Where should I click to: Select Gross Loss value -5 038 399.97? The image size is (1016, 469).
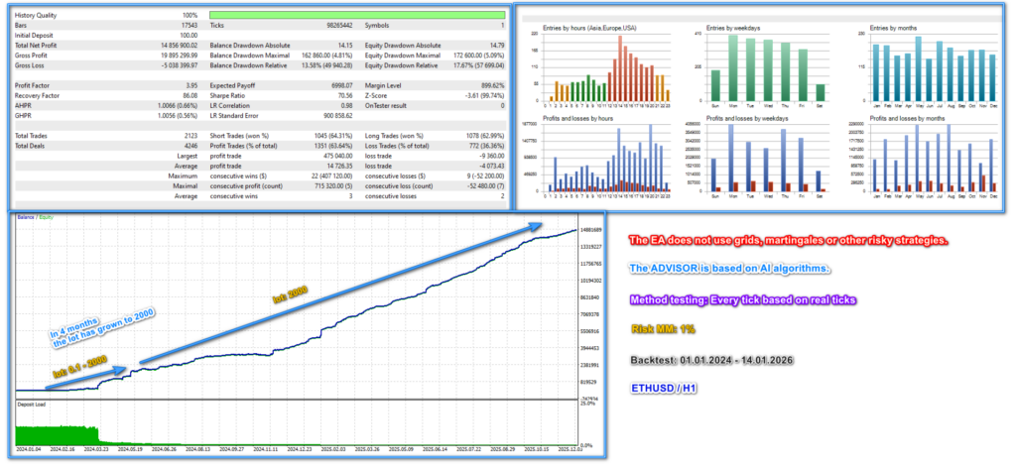180,66
